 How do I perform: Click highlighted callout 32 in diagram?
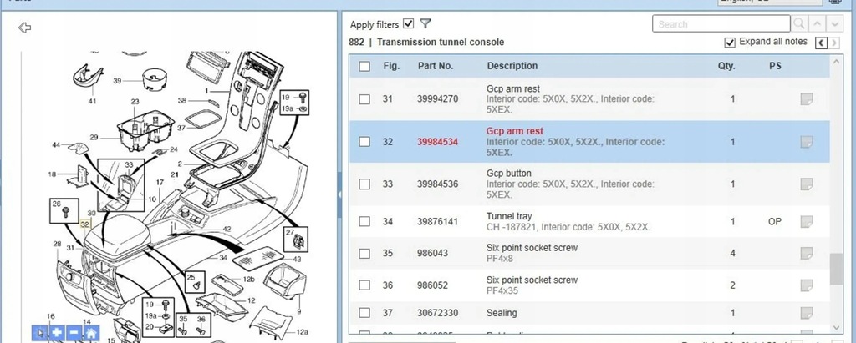point(84,224)
